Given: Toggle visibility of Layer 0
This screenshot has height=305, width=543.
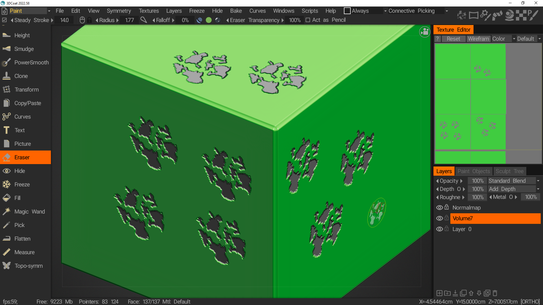Looking at the screenshot, I should [439, 229].
